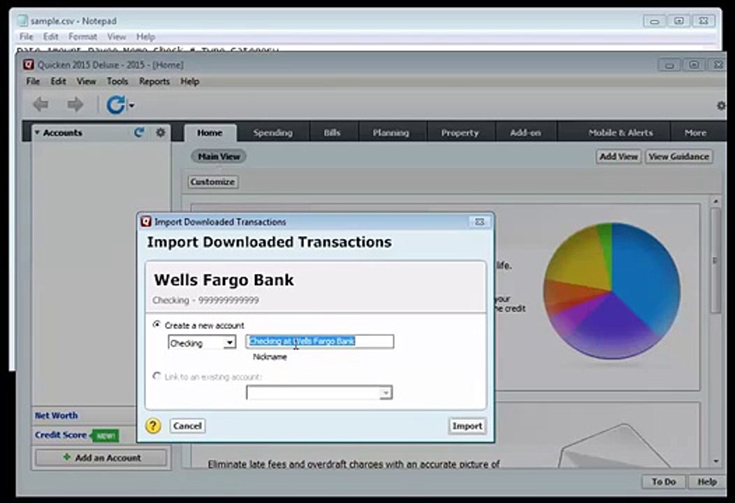
Task: Click the scroll up arrow in Home view
Action: click(x=715, y=202)
